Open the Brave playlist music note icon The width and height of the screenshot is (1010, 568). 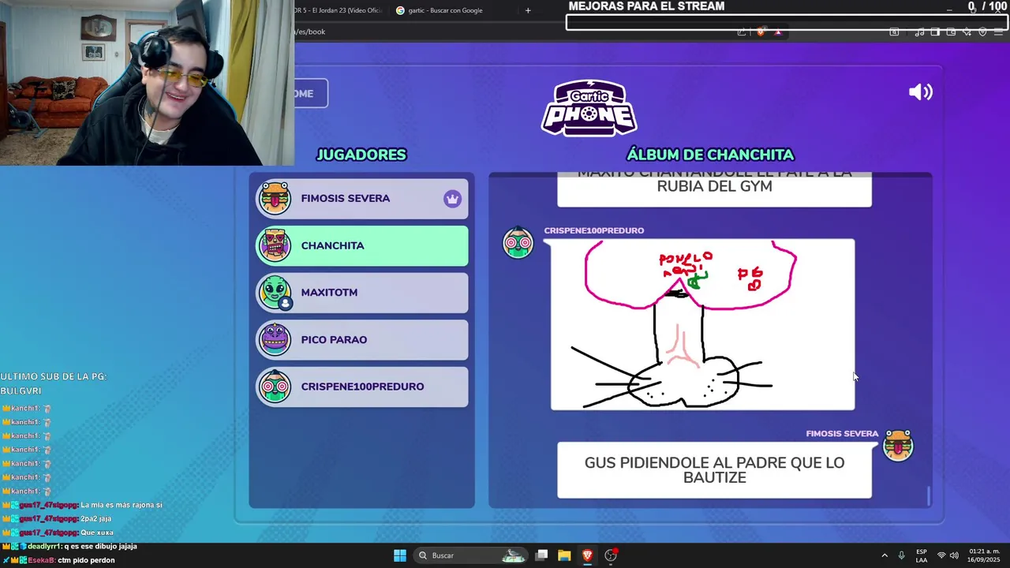919,32
